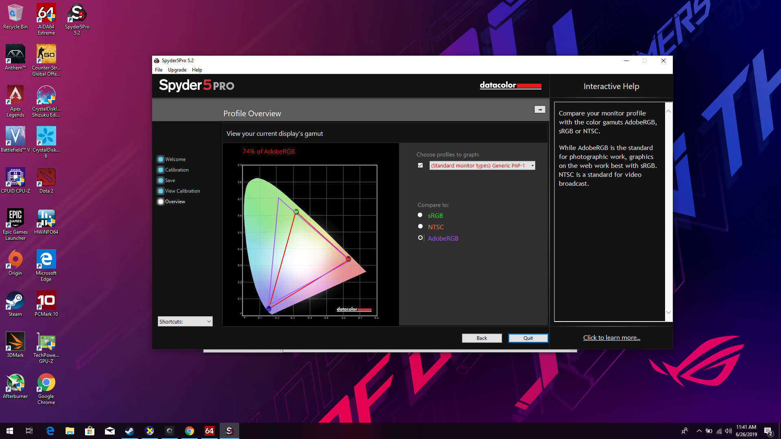Select the 3DMark desktop icon
The image size is (781, 439).
(x=15, y=345)
